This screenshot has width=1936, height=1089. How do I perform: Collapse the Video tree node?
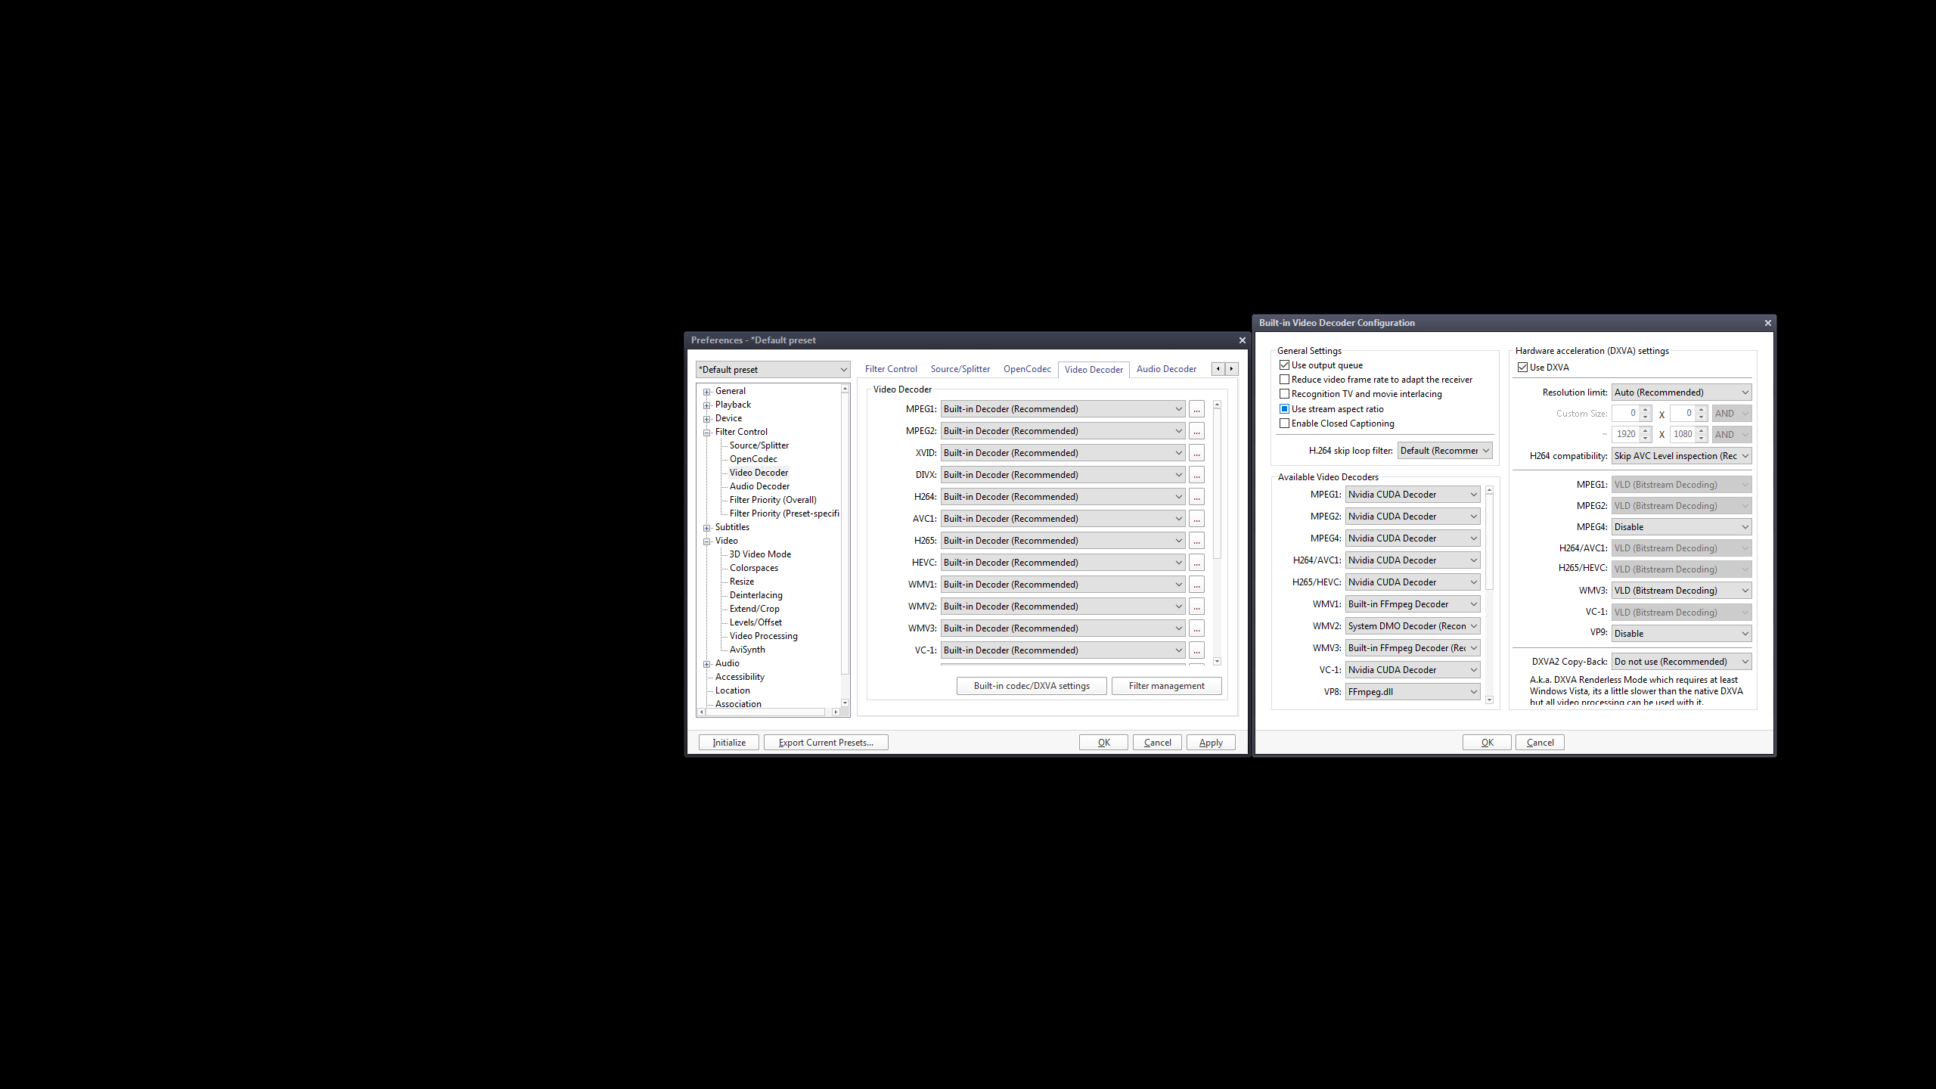pos(707,541)
